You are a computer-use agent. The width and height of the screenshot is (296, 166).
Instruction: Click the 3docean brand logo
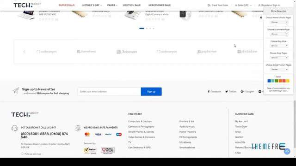[x=127, y=52]
